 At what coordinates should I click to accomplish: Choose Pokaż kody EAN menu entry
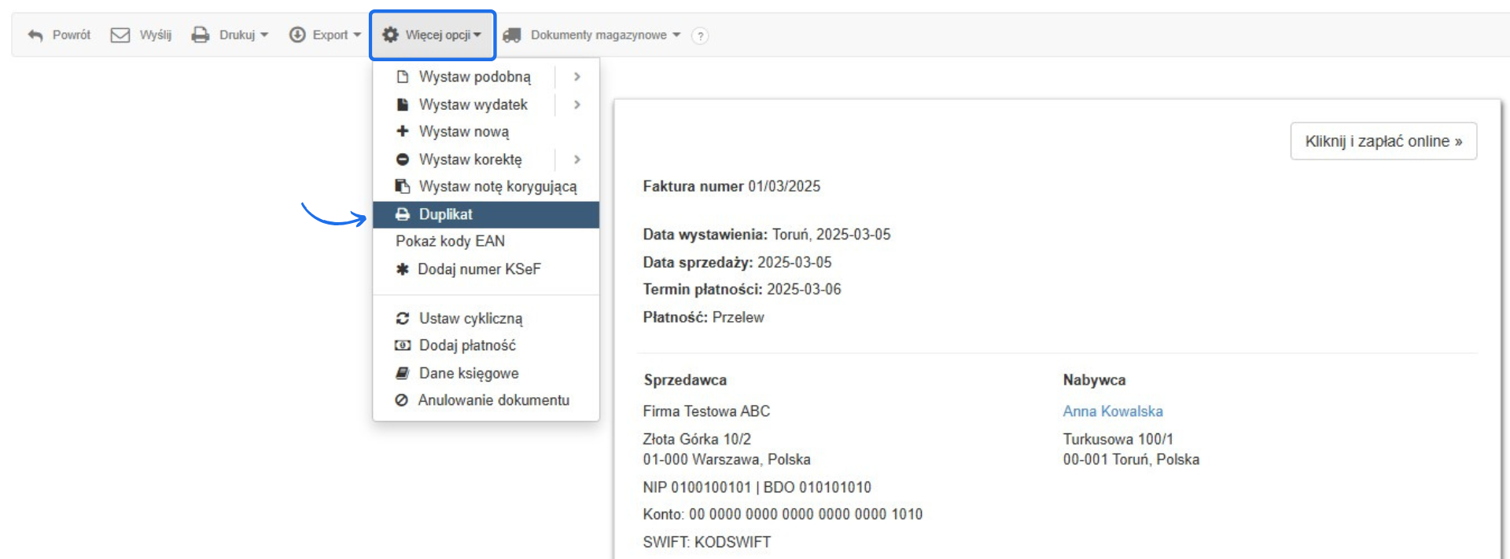[x=450, y=241]
